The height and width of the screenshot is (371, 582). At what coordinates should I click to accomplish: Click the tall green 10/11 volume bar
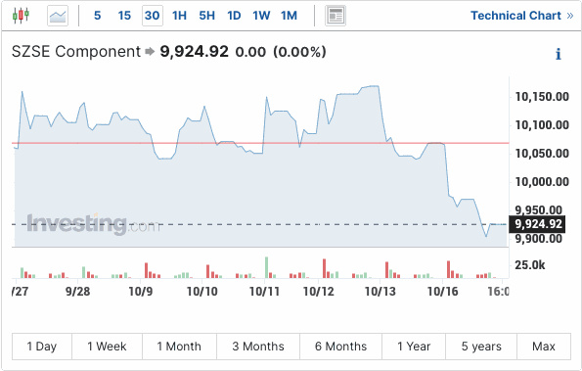[266, 267]
